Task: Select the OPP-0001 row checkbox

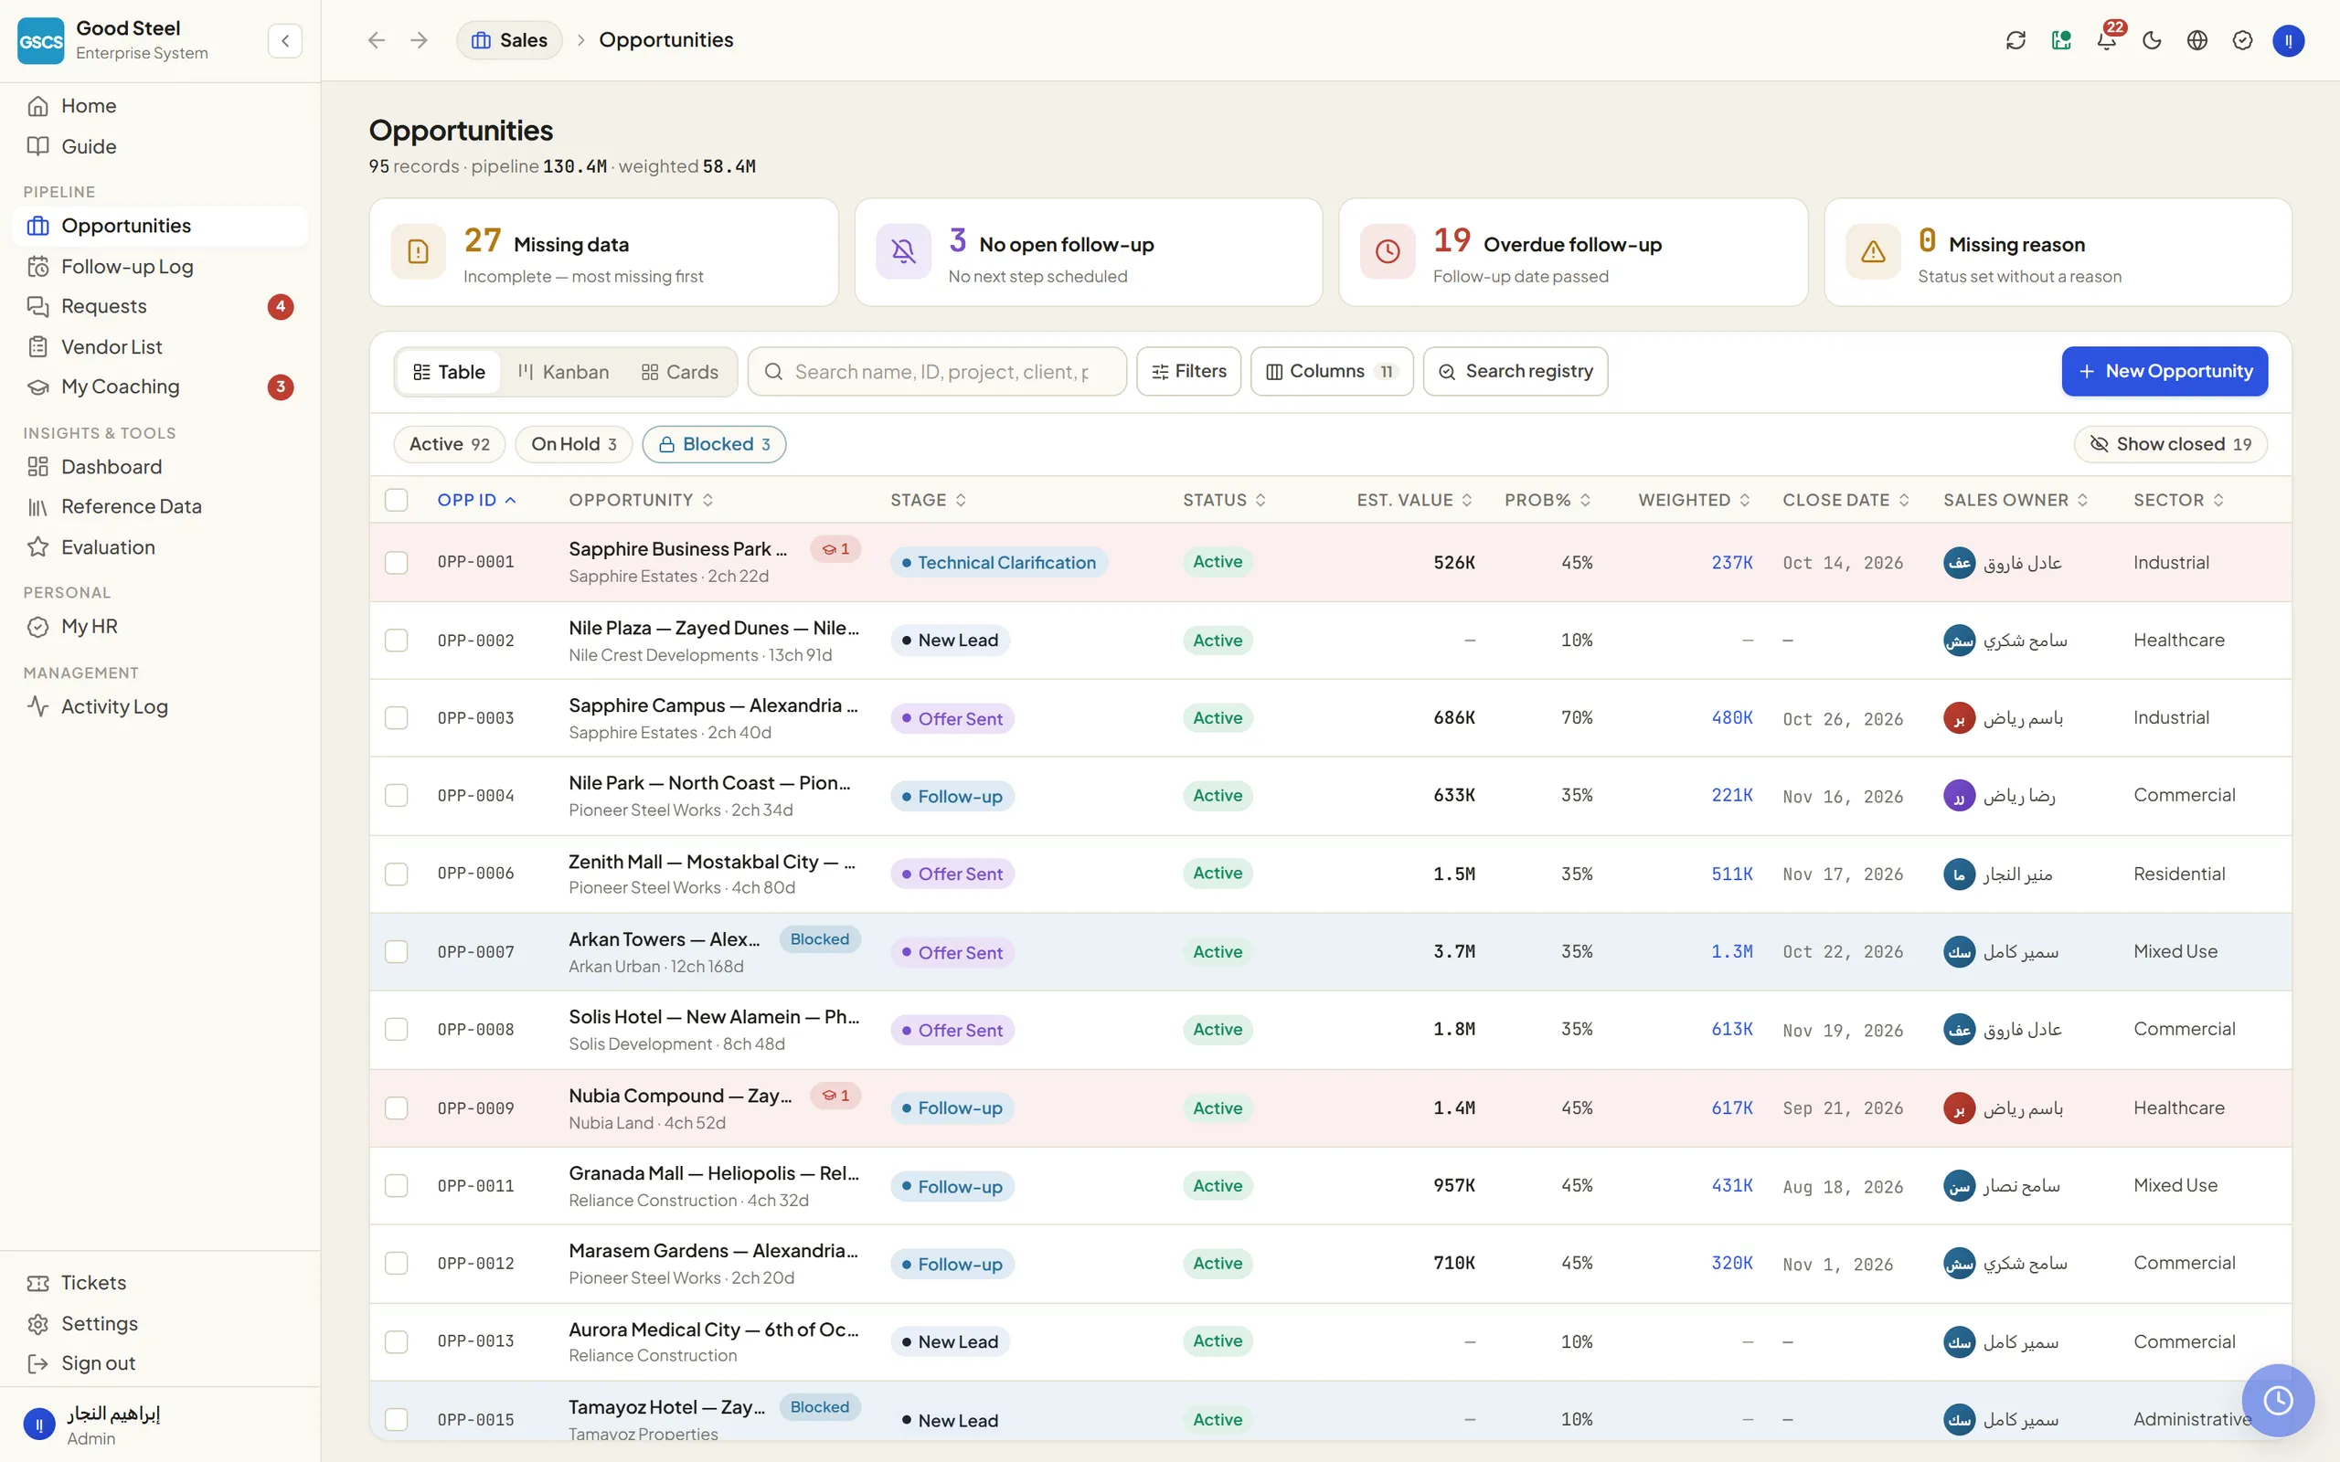Action: click(397, 563)
